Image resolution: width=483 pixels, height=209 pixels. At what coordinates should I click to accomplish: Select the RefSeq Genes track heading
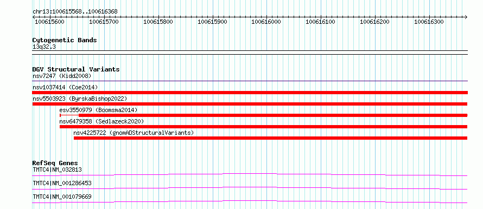[x=55, y=163]
